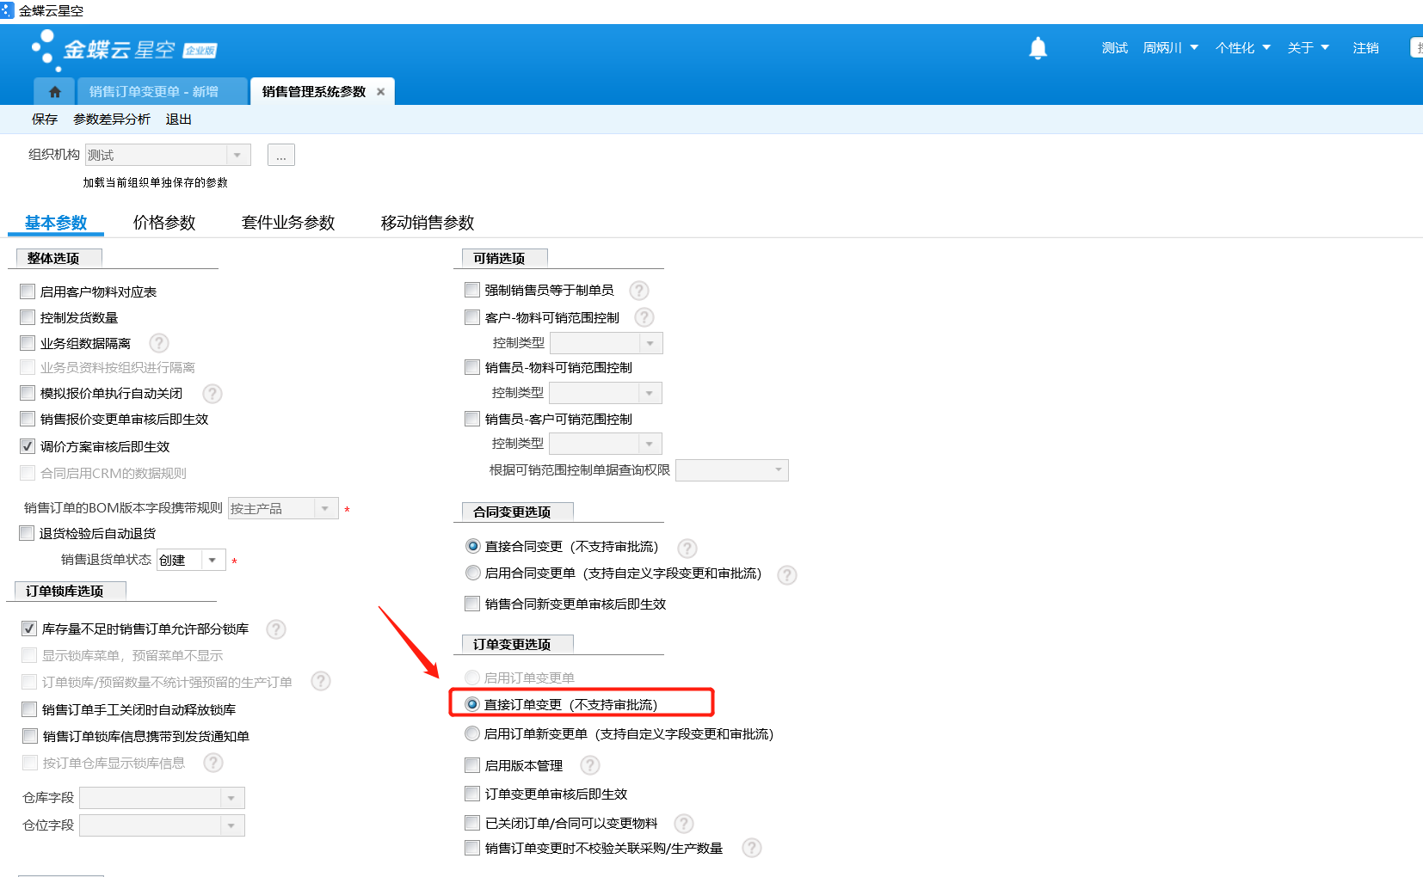Expand 控制类型 dropdown under 客户-物料
The height and width of the screenshot is (877, 1423).
pyautogui.click(x=650, y=343)
